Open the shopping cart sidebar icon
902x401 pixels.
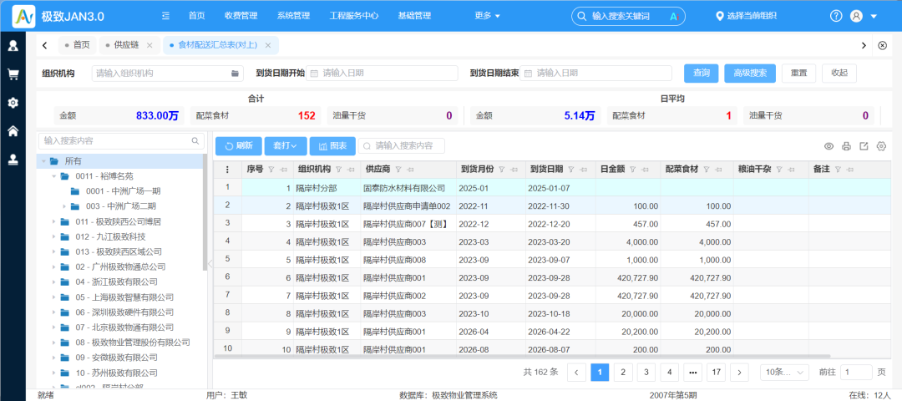click(x=13, y=74)
